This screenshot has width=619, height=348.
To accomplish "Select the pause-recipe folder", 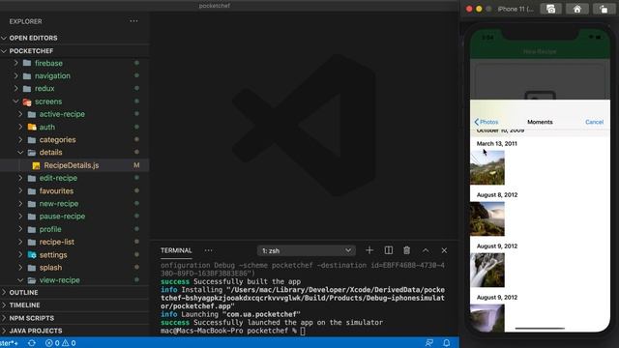I will tap(62, 217).
